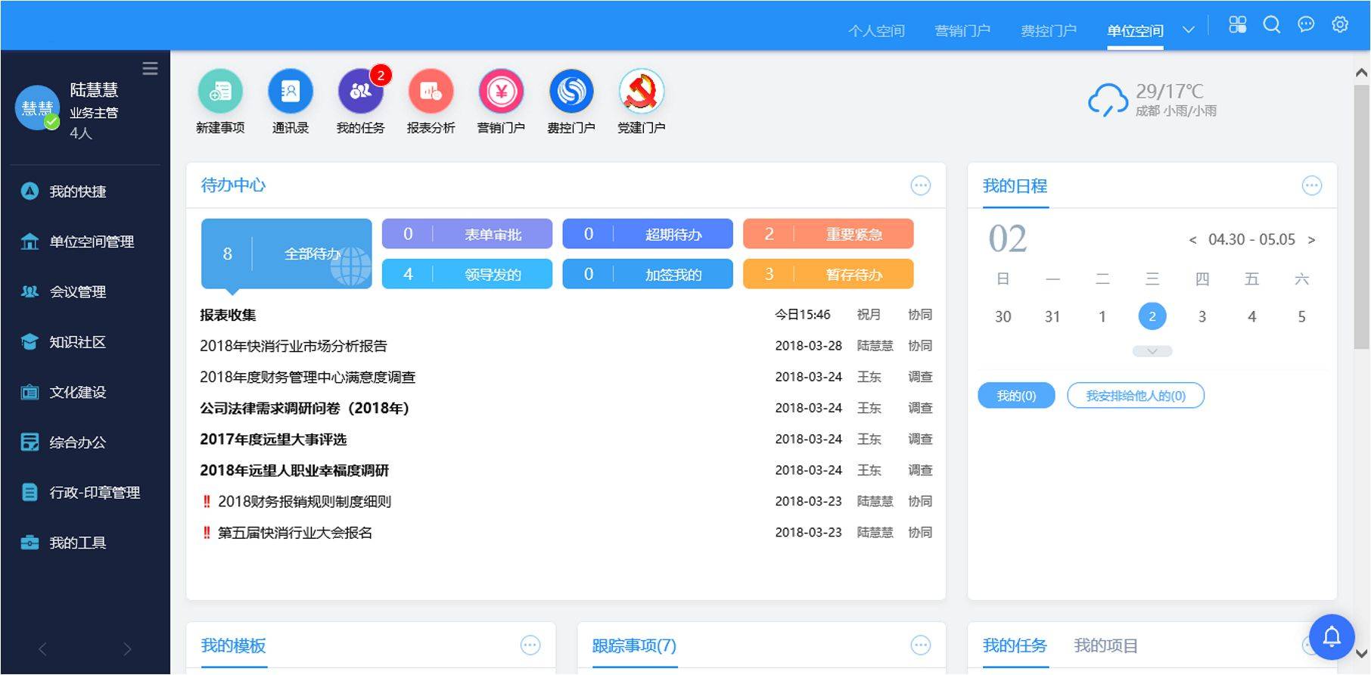Expand the portal list chevron beside 单位空间
The width and height of the screenshot is (1371, 675).
[x=1189, y=30]
